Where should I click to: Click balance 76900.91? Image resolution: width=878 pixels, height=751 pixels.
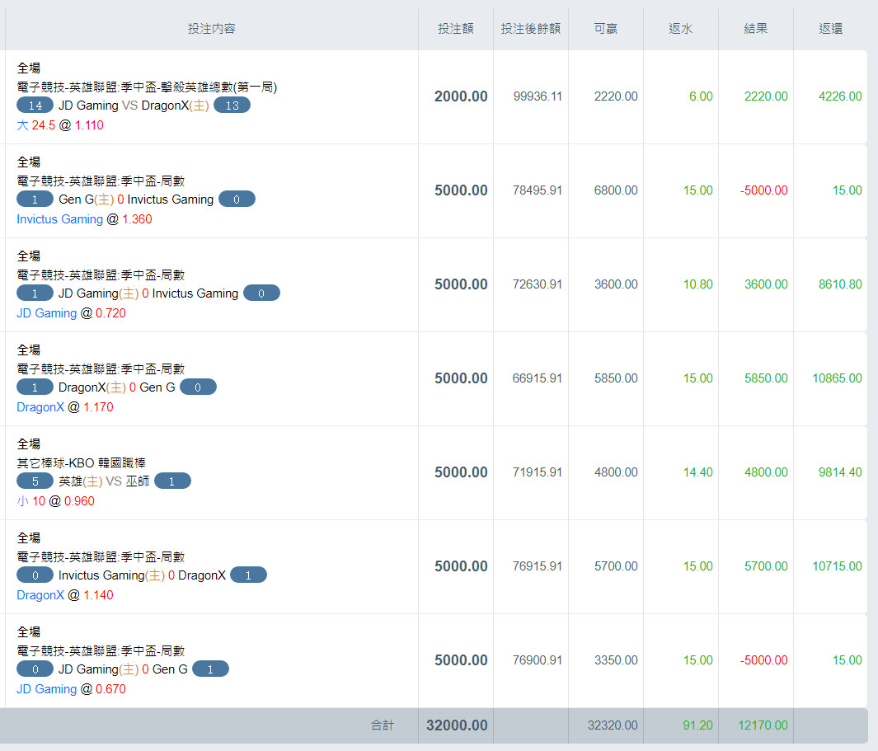click(x=538, y=661)
